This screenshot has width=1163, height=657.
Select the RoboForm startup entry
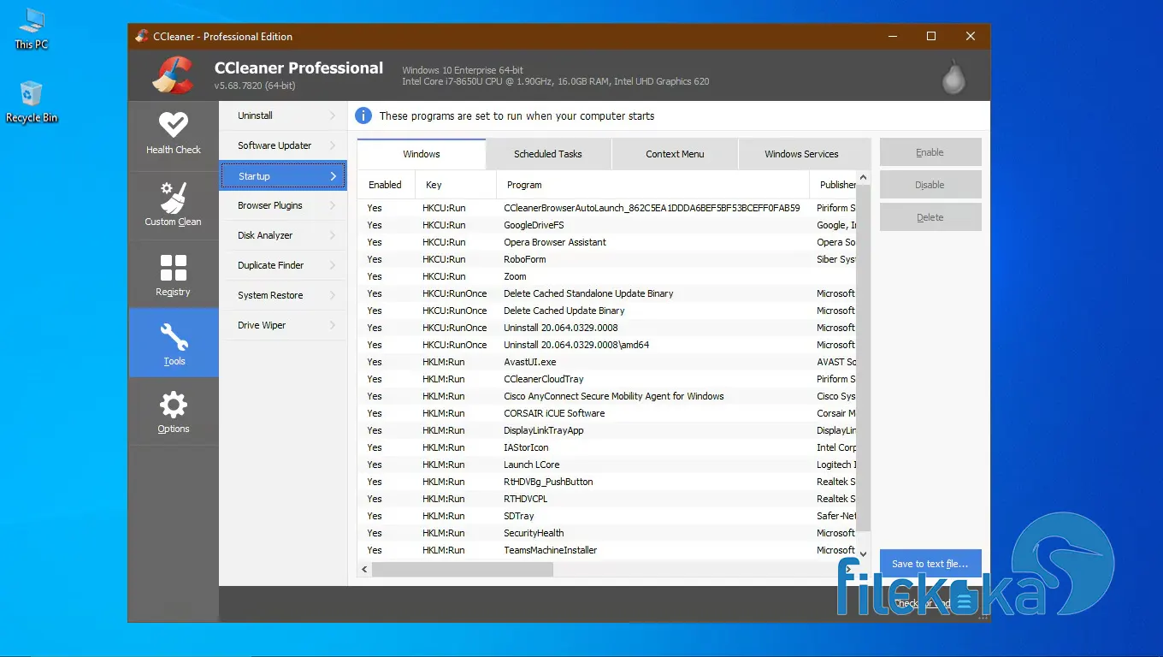coord(607,259)
